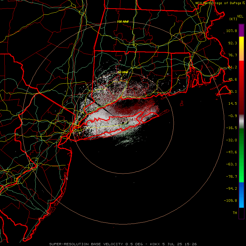Click the gray near-zero segment of the color bar
Viewport: 246px width, 246px height.
coord(241,121)
